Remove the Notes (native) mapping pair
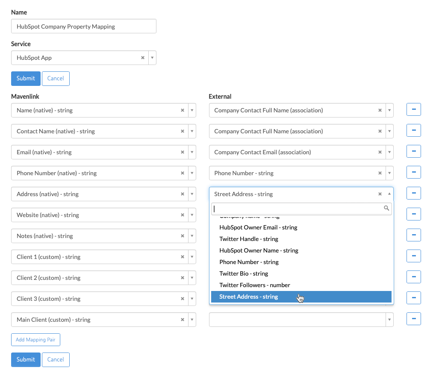 pyautogui.click(x=413, y=235)
